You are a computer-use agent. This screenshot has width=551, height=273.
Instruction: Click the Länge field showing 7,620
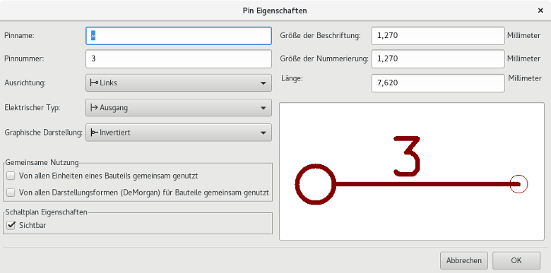tap(438, 83)
